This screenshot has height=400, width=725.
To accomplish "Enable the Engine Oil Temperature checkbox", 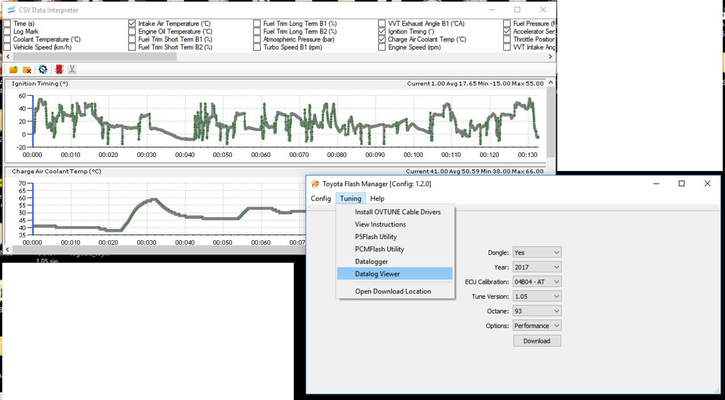I will [132, 32].
